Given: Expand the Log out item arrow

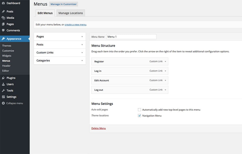Looking at the screenshot, I should (x=165, y=90).
